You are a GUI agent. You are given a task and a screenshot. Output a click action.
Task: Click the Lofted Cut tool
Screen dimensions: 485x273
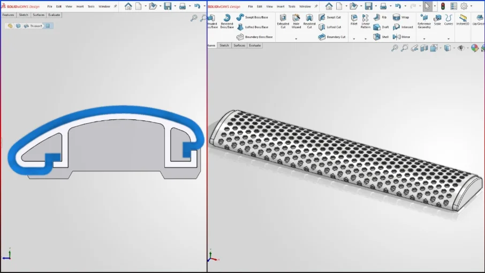coord(330,27)
